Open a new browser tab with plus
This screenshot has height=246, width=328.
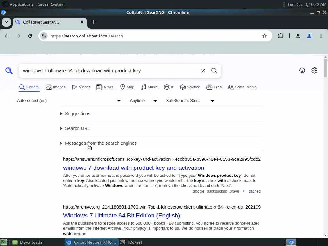[x=94, y=22]
